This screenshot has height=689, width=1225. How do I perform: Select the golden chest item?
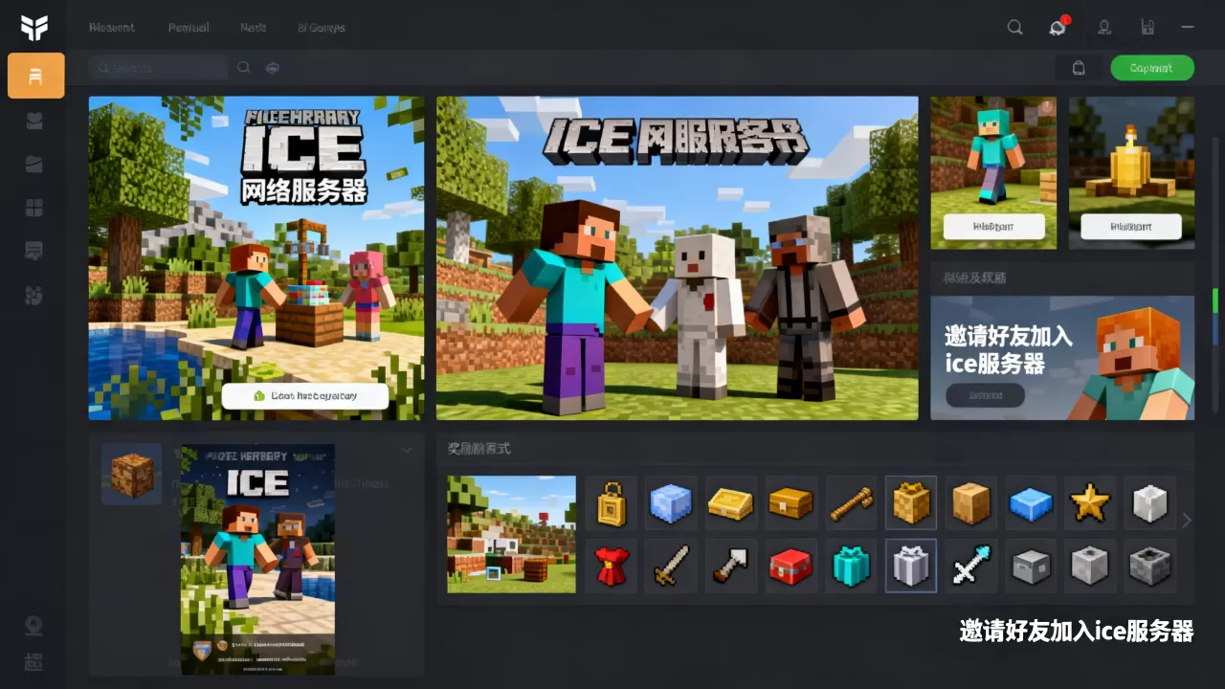(791, 502)
